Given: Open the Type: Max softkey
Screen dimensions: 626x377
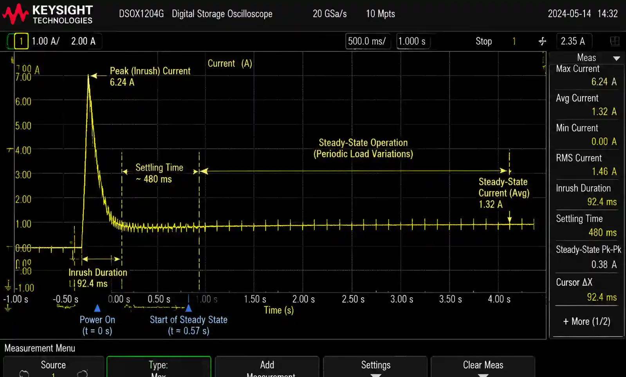Looking at the screenshot, I should [159, 367].
